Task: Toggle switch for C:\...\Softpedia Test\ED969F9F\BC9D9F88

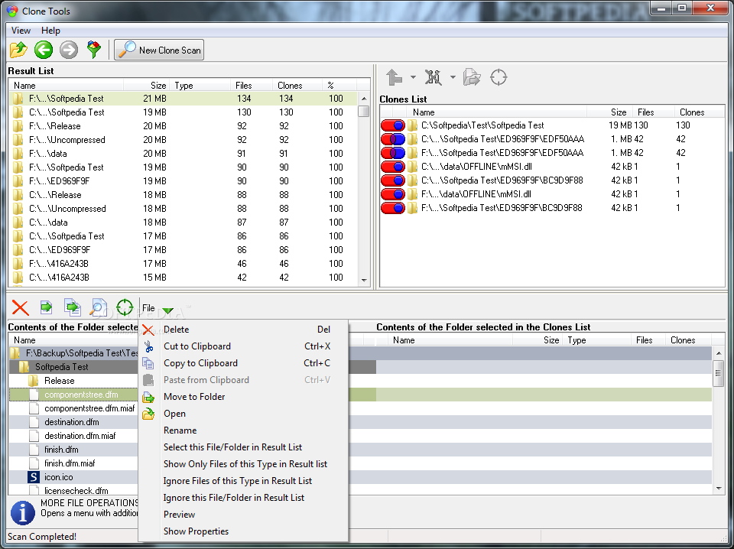Action: pos(393,180)
